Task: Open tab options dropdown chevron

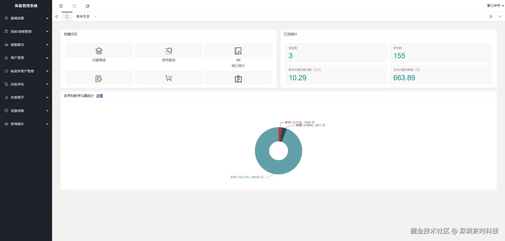Action: (500, 17)
